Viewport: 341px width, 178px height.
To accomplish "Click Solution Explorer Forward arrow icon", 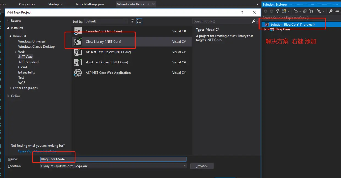I will [271, 11].
